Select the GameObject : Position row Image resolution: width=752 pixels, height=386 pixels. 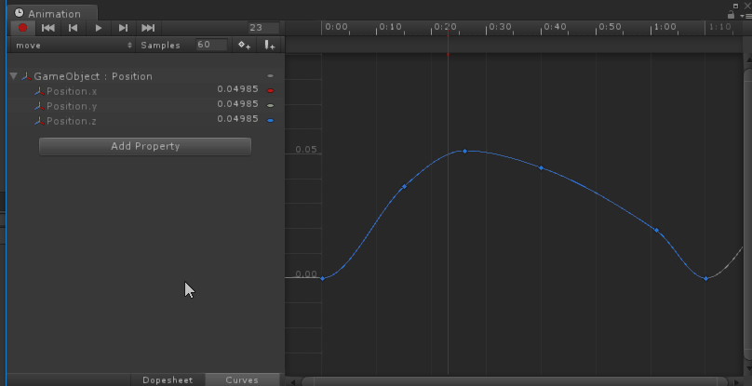pyautogui.click(x=144, y=76)
